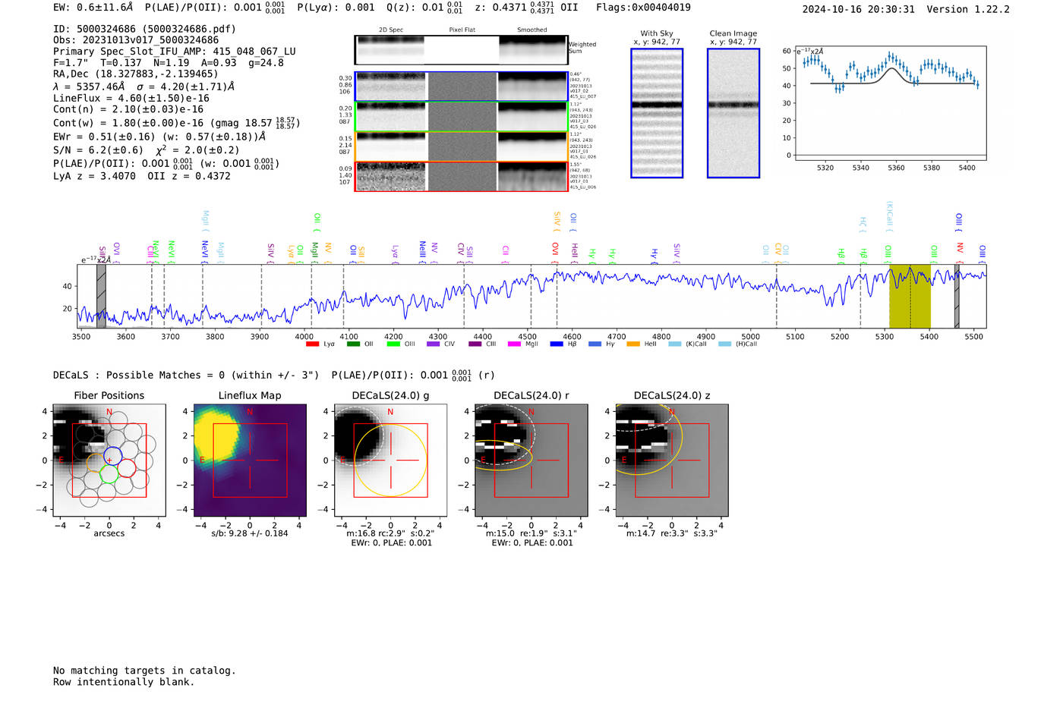The height and width of the screenshot is (723, 1063).
Task: Click the OIII lime legend swatch
Action: (393, 344)
